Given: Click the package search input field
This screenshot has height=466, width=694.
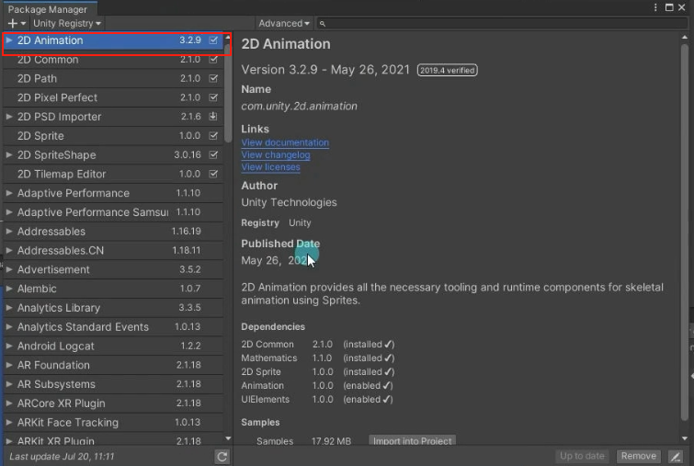Looking at the screenshot, I should tap(502, 23).
